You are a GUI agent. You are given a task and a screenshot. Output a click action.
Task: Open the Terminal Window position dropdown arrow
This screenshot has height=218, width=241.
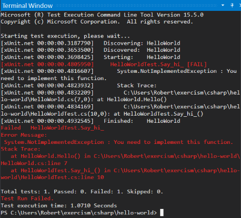[x=223, y=5]
